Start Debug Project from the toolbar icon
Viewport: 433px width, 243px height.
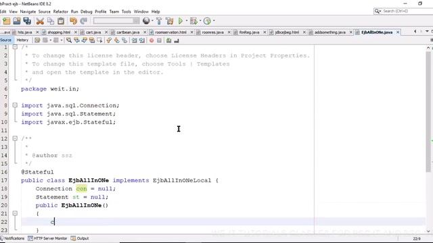tap(193, 21)
